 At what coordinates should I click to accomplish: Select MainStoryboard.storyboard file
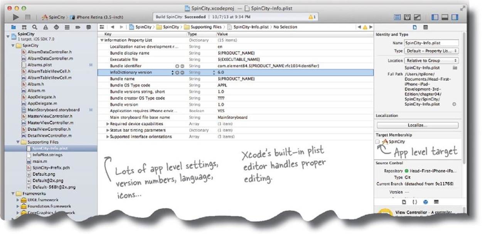pos(53,110)
